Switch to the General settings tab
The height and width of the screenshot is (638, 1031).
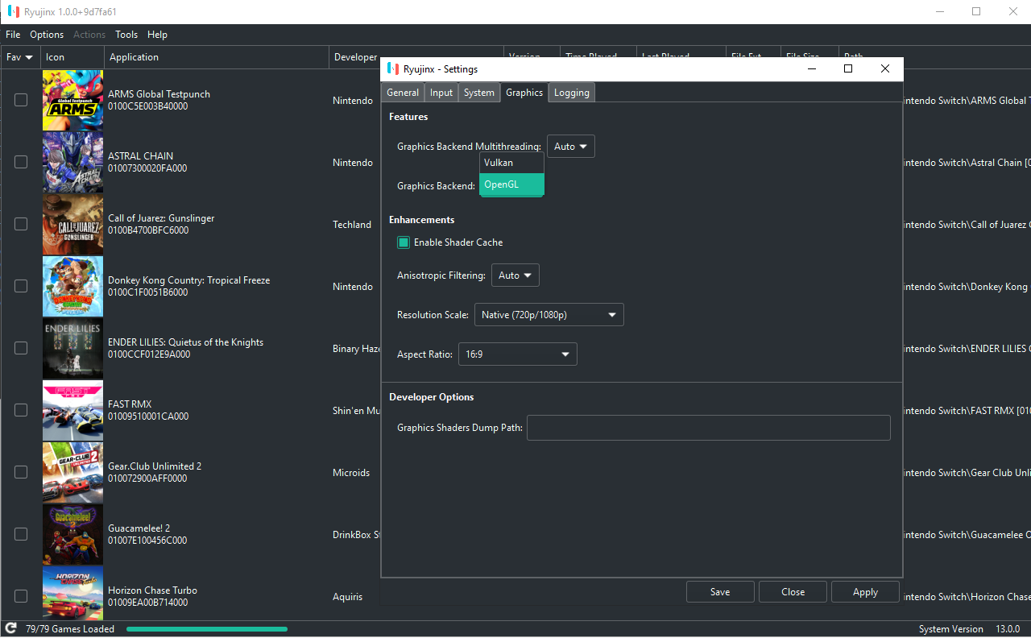(x=403, y=93)
